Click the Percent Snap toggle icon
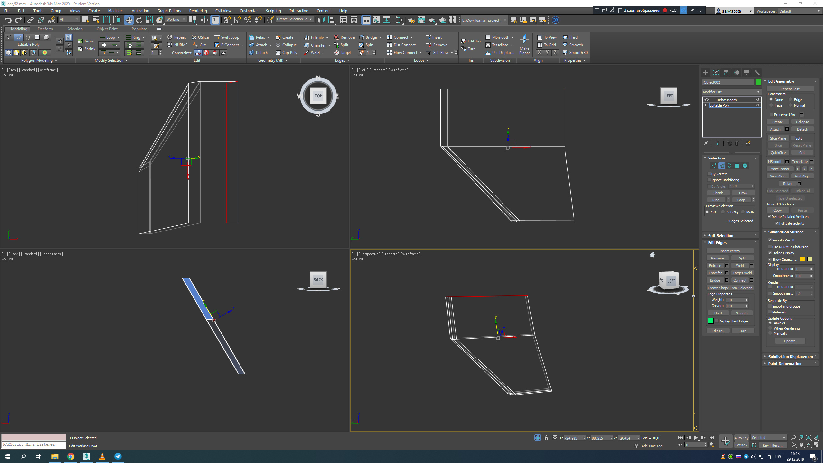 coord(248,20)
